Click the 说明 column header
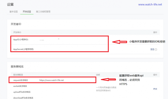The width and height of the screenshot is (168, 99). 98,75
